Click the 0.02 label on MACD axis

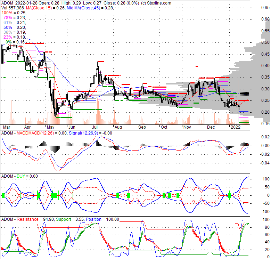coord(265,137)
